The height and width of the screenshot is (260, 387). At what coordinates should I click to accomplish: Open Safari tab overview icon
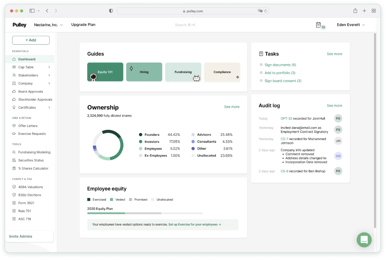(374, 11)
